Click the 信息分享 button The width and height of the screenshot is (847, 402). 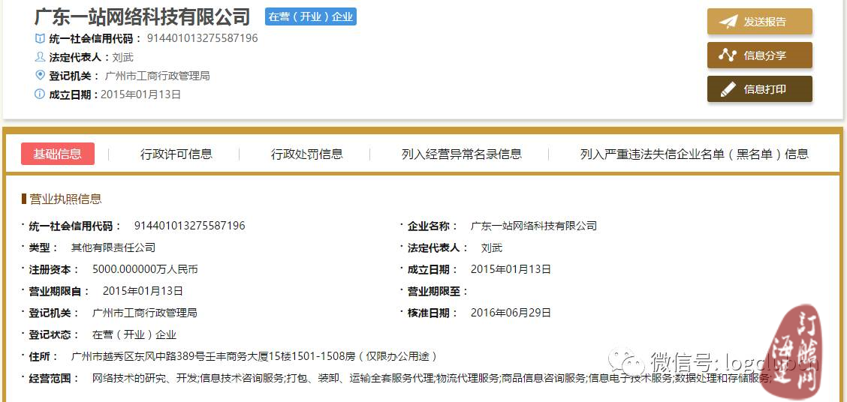tap(759, 55)
